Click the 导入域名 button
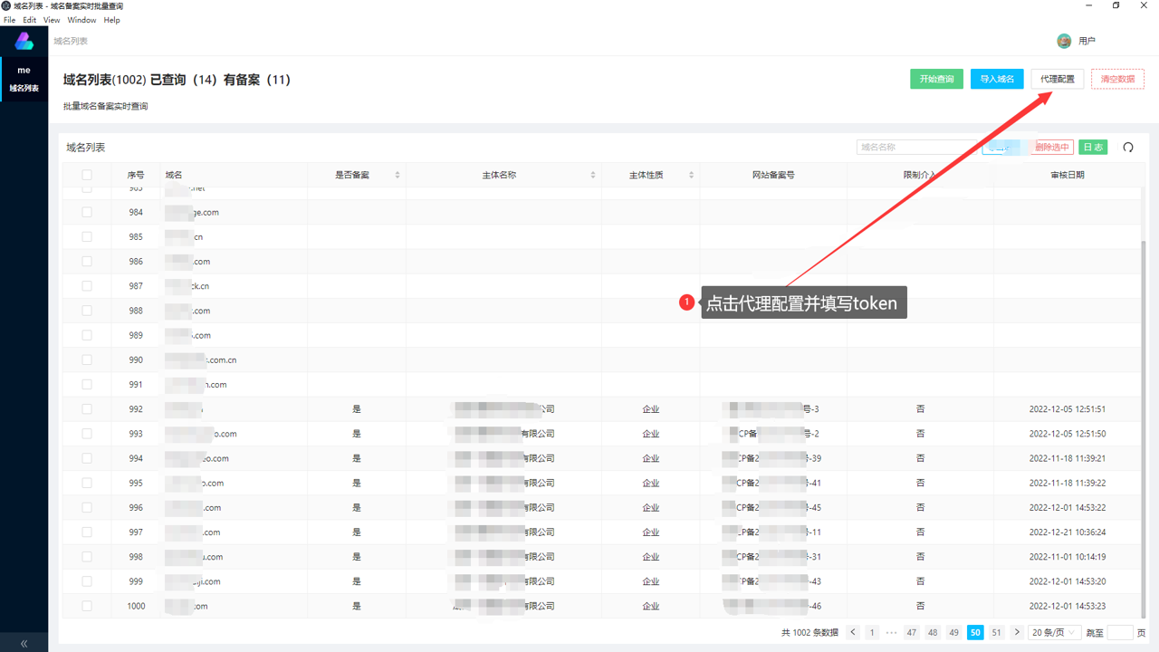The image size is (1159, 652). point(997,79)
